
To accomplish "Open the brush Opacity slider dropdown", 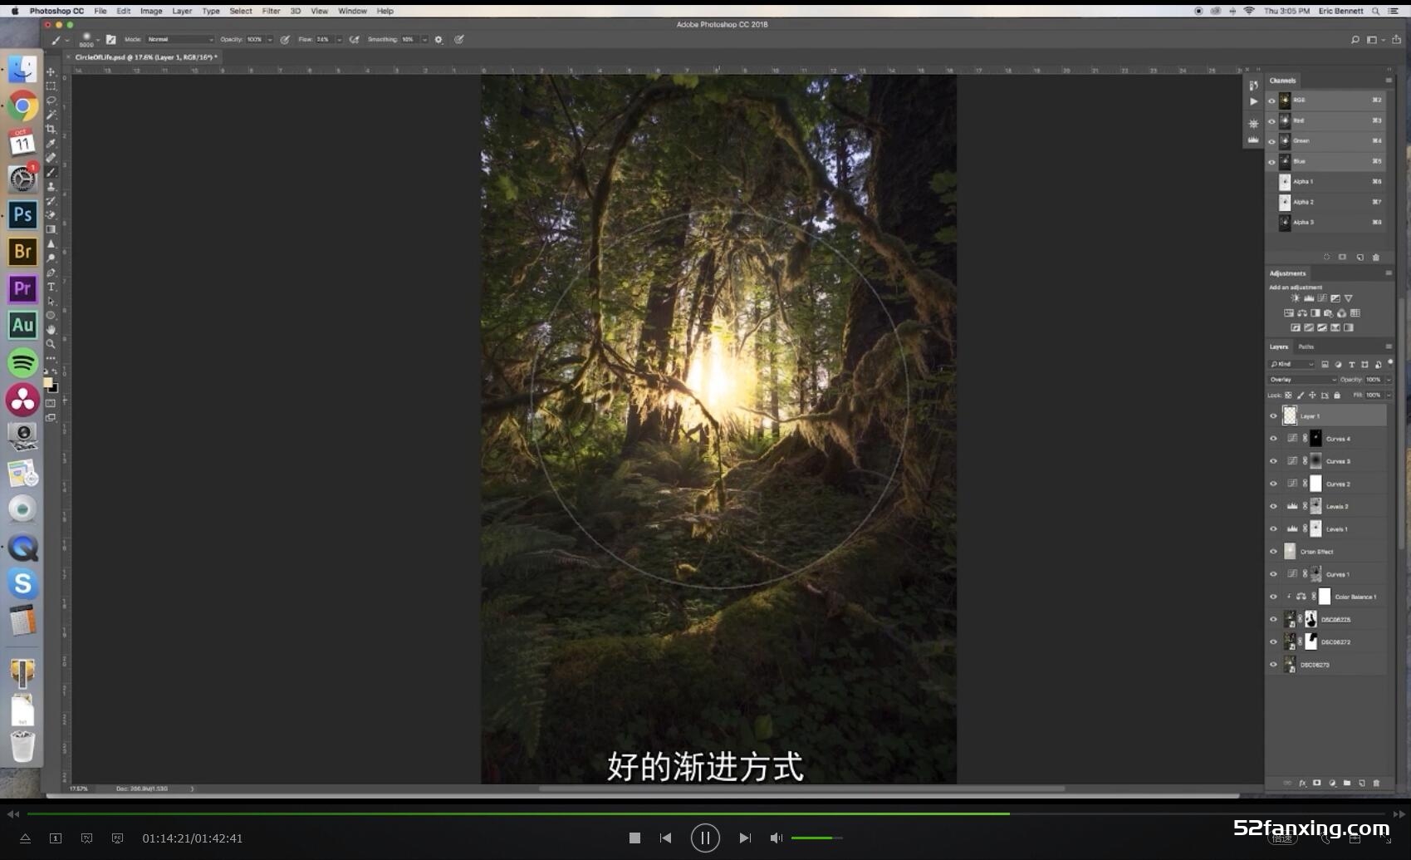I will (270, 39).
